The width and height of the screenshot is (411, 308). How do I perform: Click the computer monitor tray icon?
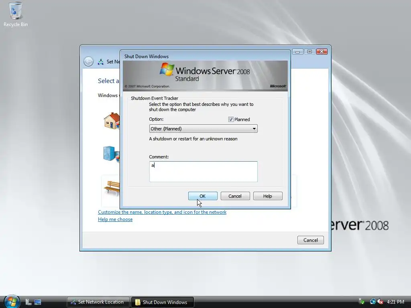click(x=372, y=302)
